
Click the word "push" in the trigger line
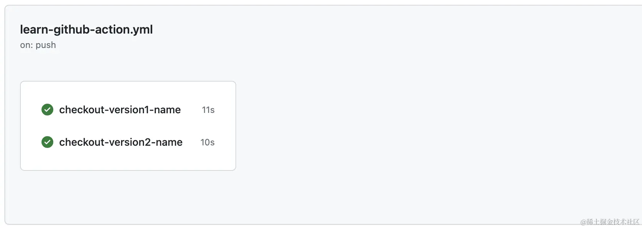(46, 45)
